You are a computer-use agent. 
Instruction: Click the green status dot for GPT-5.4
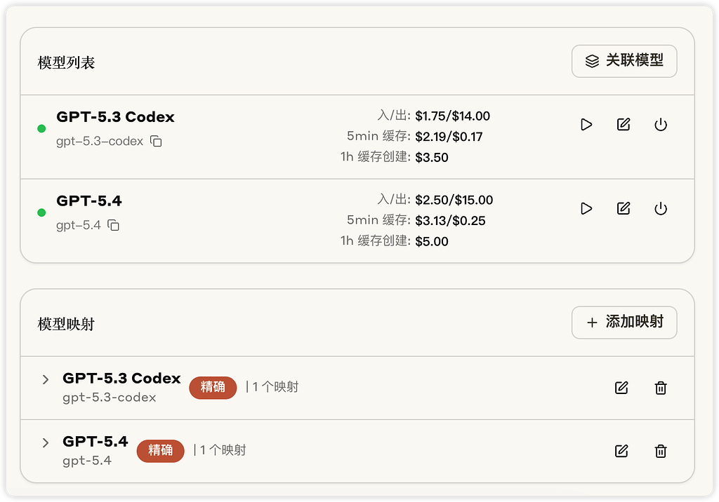tap(41, 212)
